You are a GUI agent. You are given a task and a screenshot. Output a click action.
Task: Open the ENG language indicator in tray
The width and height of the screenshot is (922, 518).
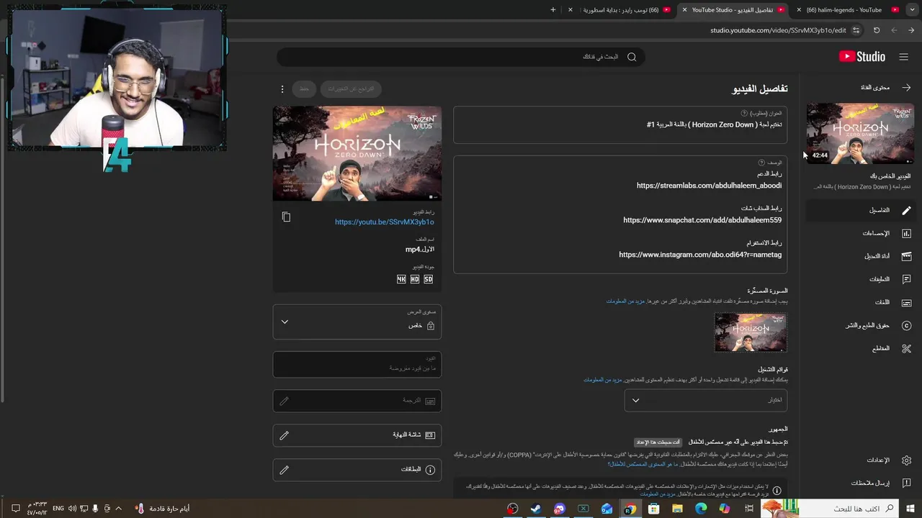click(58, 509)
